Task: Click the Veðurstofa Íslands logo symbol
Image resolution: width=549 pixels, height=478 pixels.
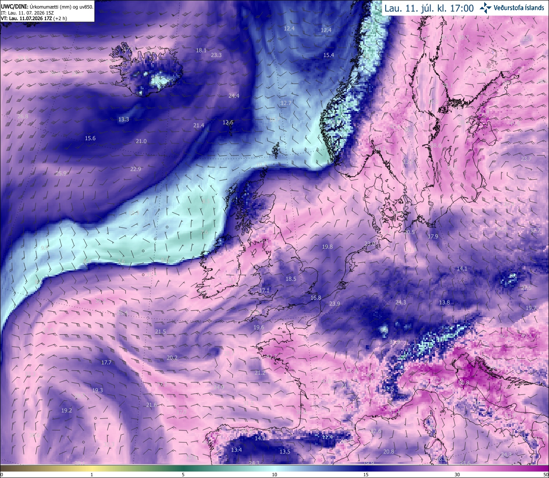Action: tap(486, 7)
